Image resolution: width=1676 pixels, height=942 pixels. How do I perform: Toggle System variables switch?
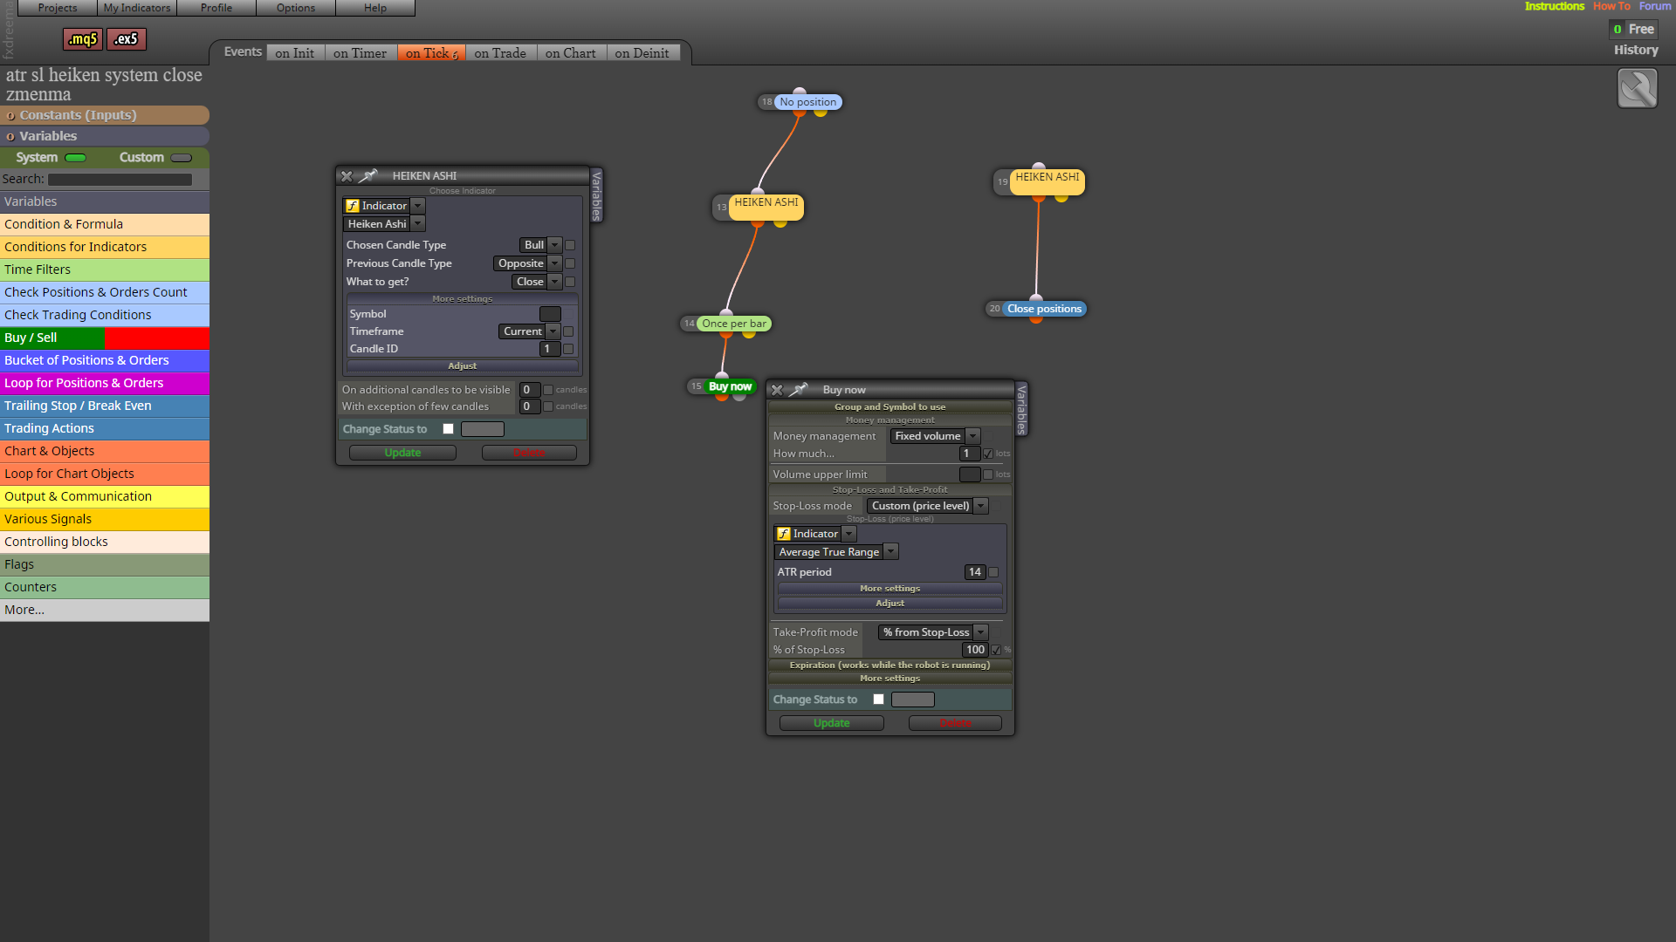(x=76, y=158)
